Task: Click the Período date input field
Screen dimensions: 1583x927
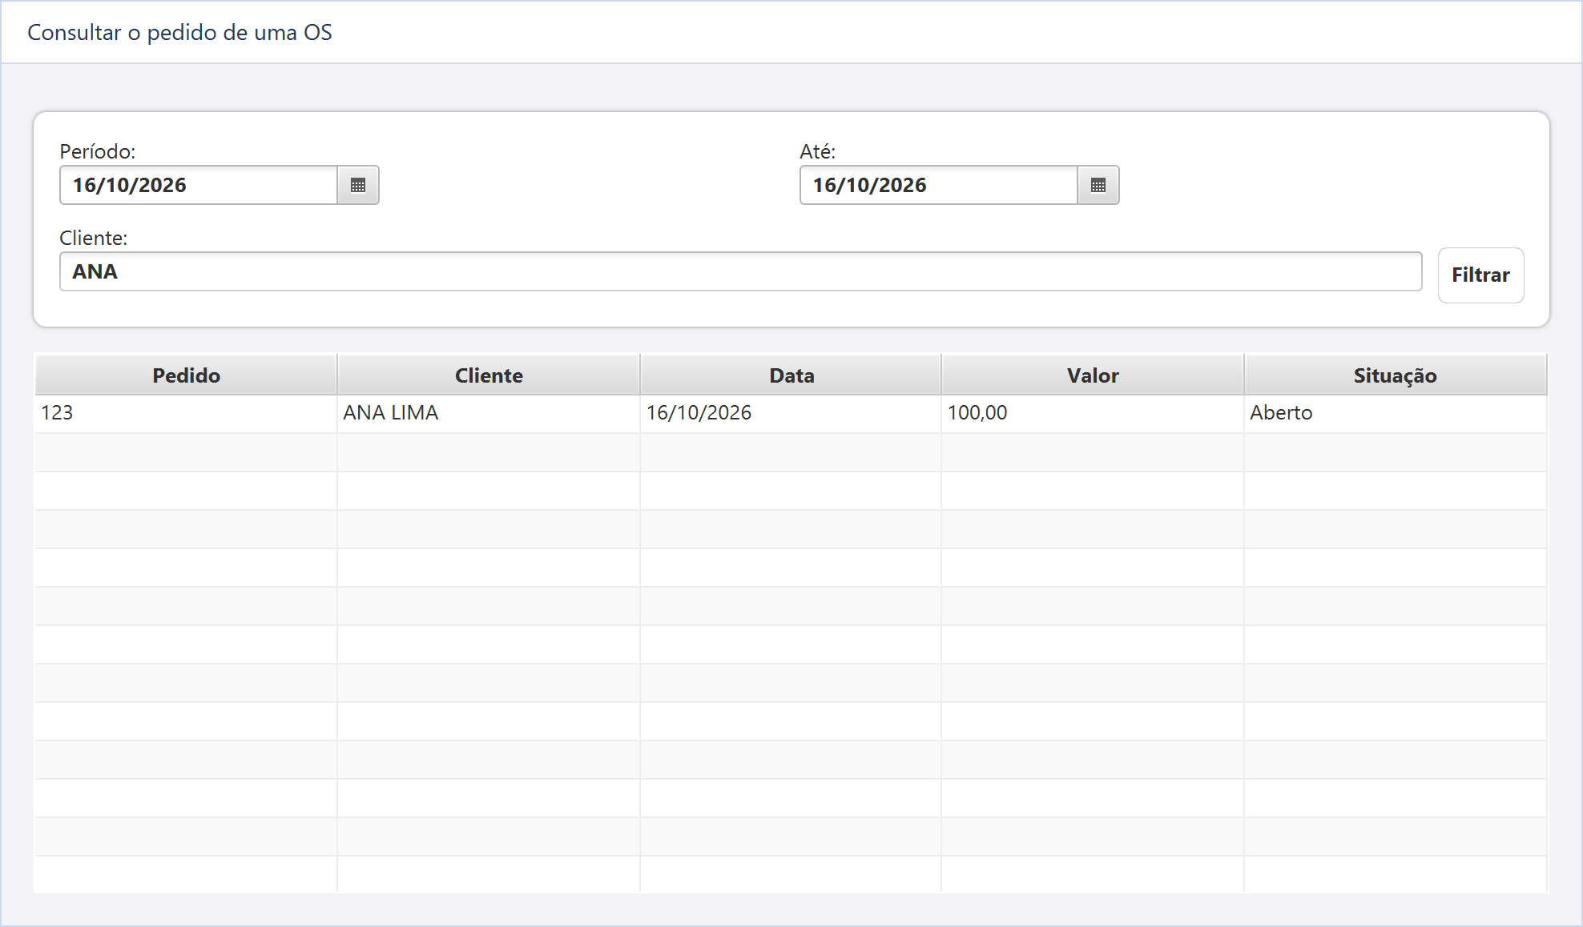Action: (199, 185)
